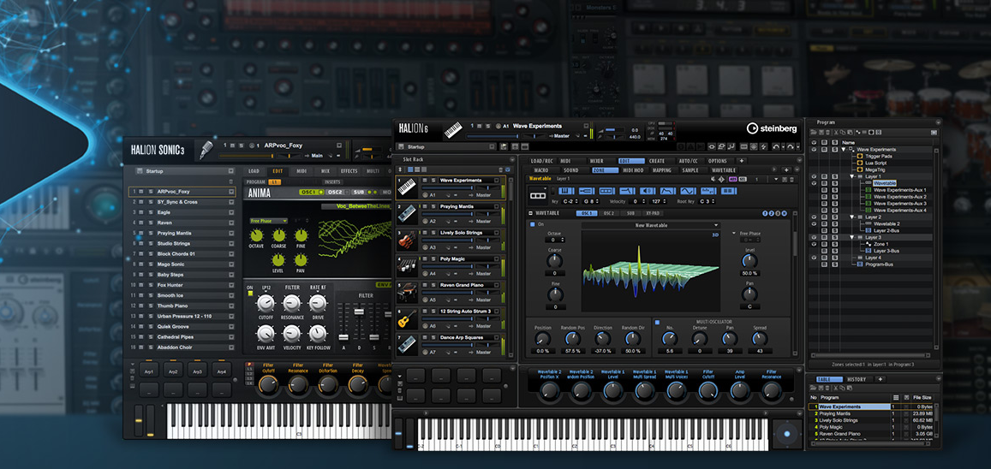Image resolution: width=991 pixels, height=469 pixels.
Task: Click the Filter Attack fader A in HALion Sonic
Action: coord(343,337)
